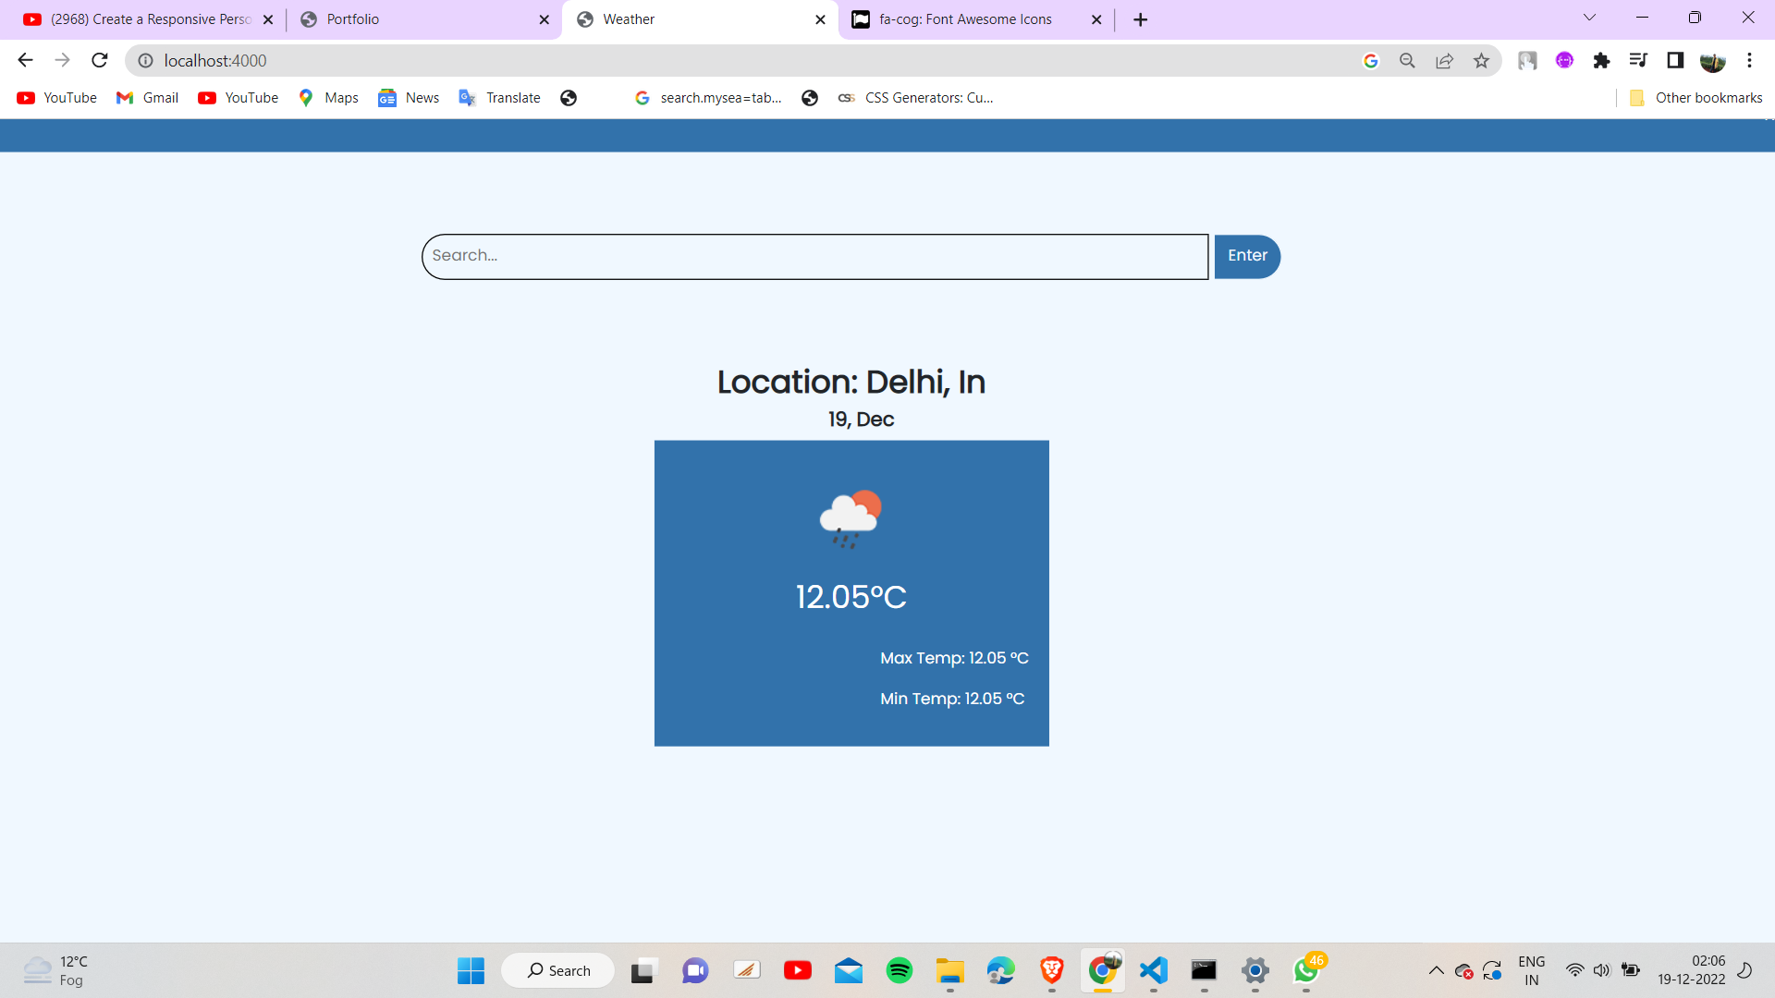Open the Chrome three-dot menu

pos(1750,60)
